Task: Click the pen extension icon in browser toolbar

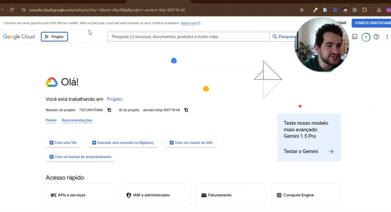Action: click(315, 10)
